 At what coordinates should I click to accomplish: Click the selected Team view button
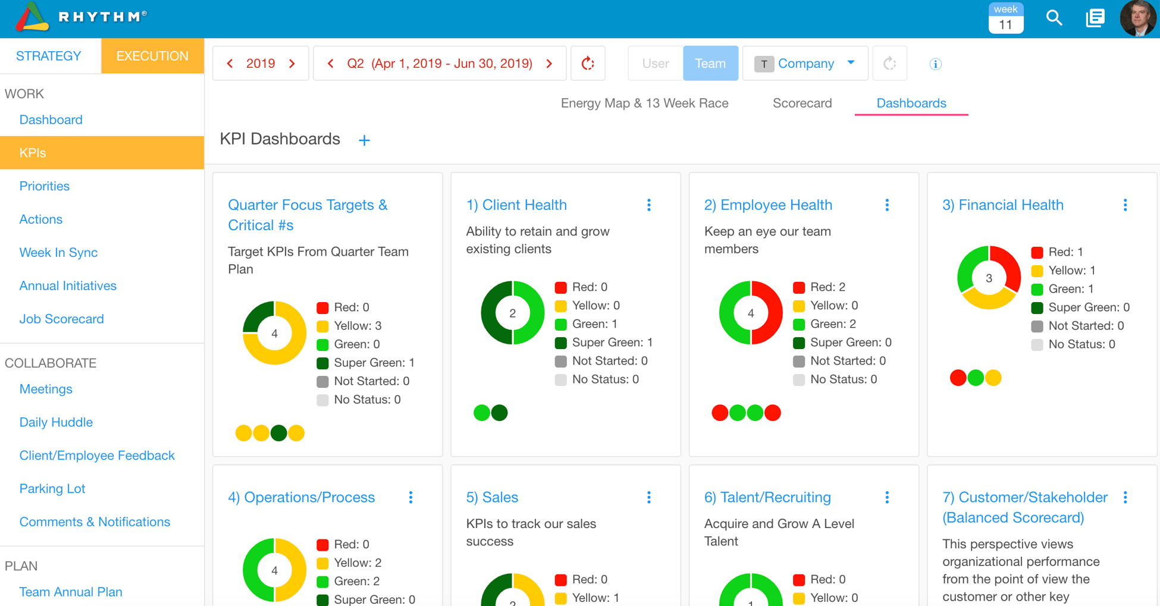(710, 63)
